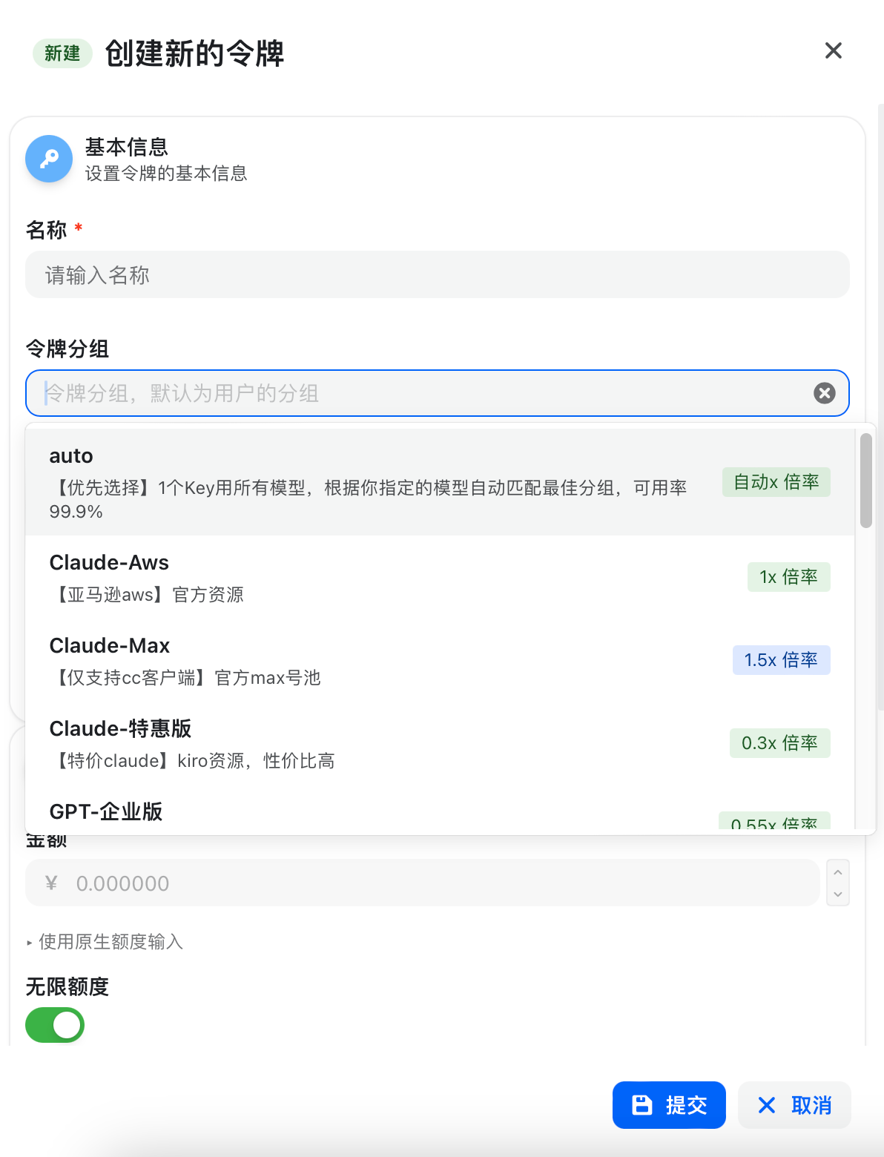This screenshot has width=884, height=1157.
Task: Increase 金额 with the up arrow stepper
Action: pos(838,872)
